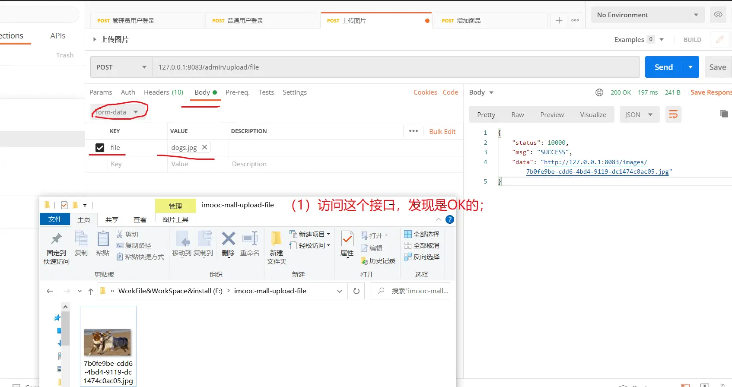Click the Bulk Edit link
Image resolution: width=732 pixels, height=387 pixels.
442,132
